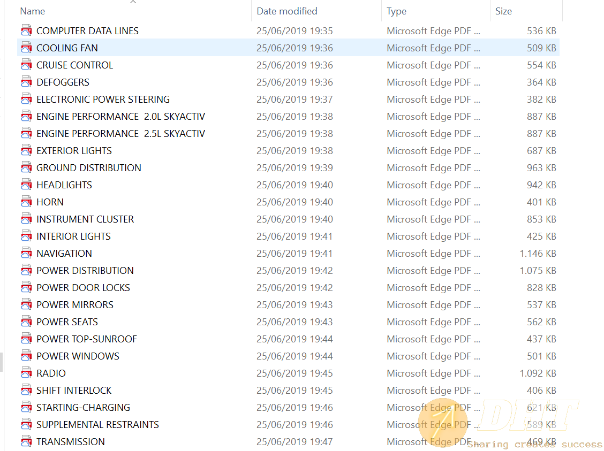
Task: Select the INSTRUMENT CLUSTER file icon
Action: [26, 219]
